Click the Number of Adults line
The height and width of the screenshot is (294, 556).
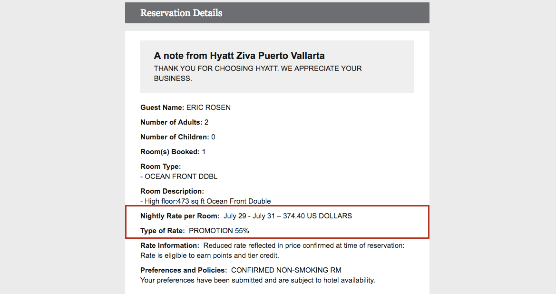tap(175, 122)
